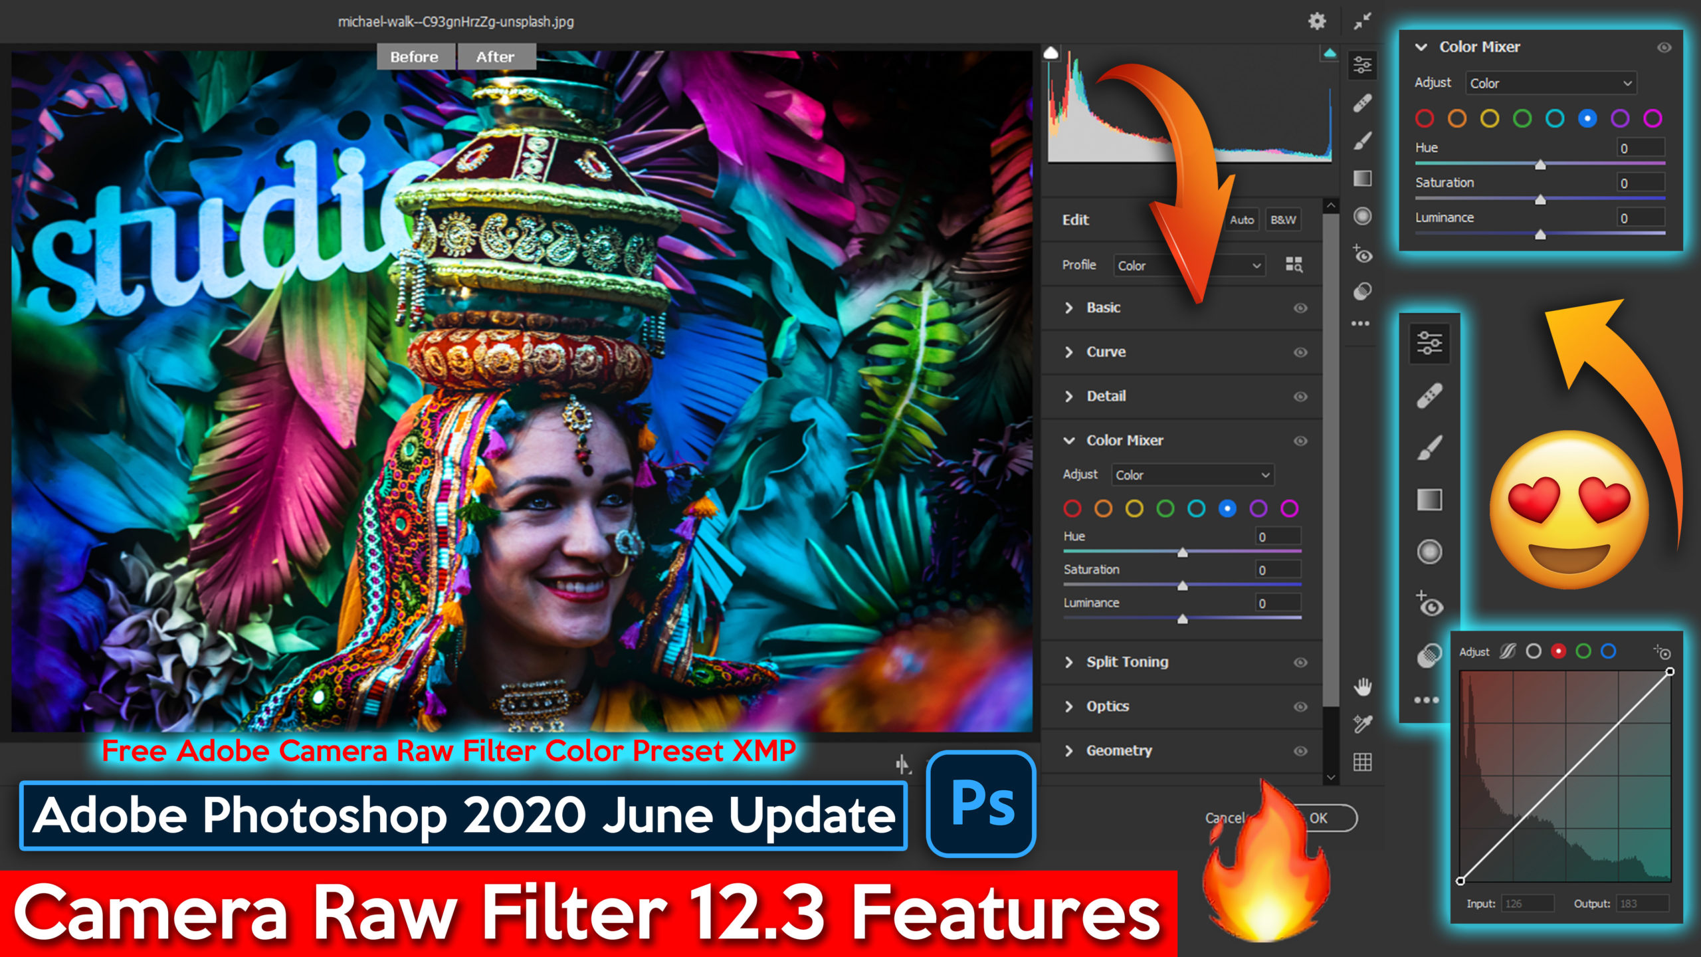Open Camera Raw preferences gear icon
Image resolution: width=1701 pixels, height=957 pixels.
(1317, 21)
